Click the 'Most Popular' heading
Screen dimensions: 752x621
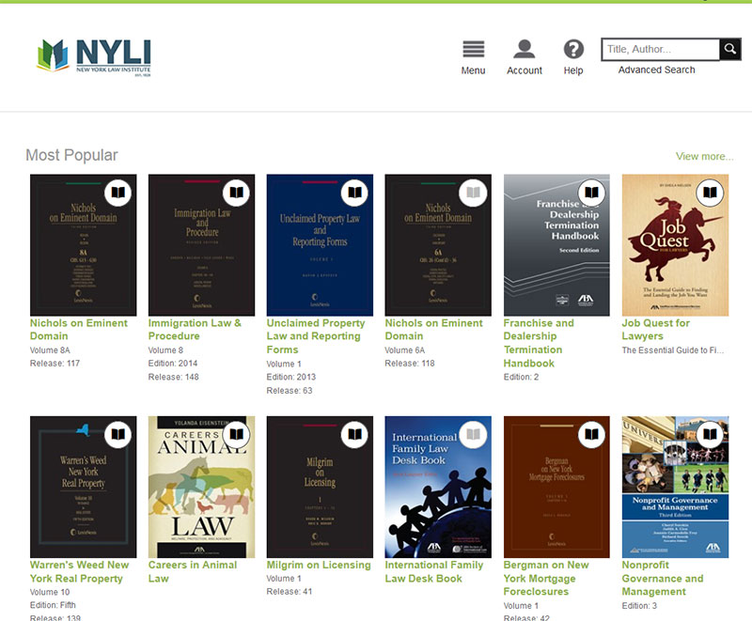tap(71, 155)
